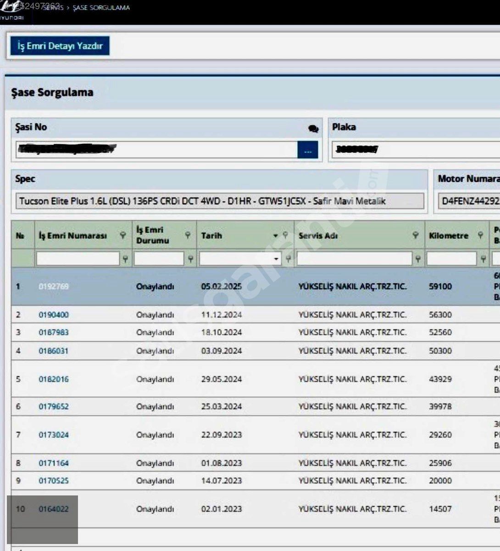Sort by the İş Emri Durumu column header

[153, 235]
